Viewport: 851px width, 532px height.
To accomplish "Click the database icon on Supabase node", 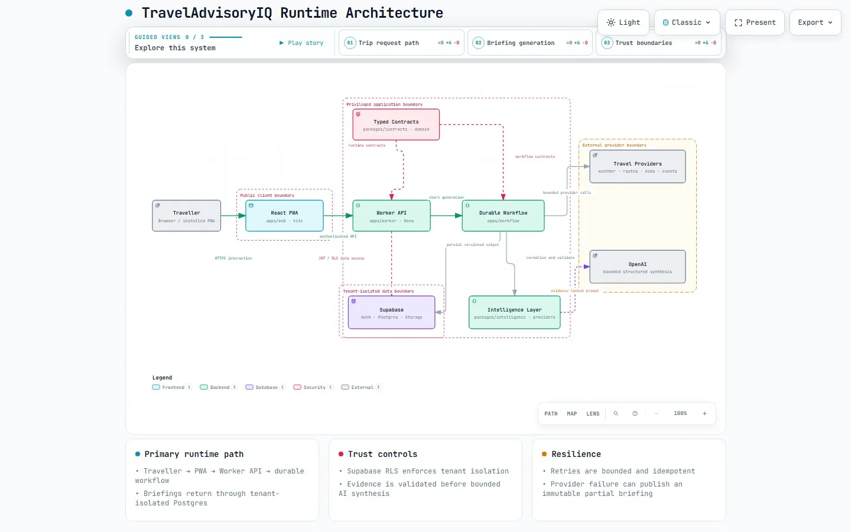I will [354, 301].
